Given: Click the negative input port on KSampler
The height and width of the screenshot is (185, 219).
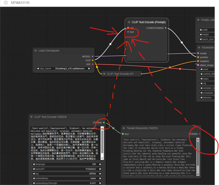Looking at the screenshot, I should (198, 61).
